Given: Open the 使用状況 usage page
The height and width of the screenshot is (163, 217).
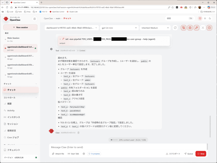Looking at the screenshot, I should coord(20,131).
